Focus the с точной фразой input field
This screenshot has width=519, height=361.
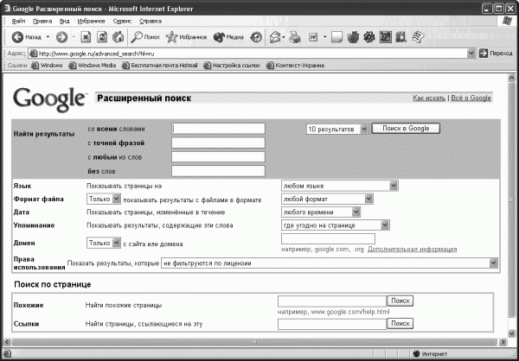[x=218, y=142]
